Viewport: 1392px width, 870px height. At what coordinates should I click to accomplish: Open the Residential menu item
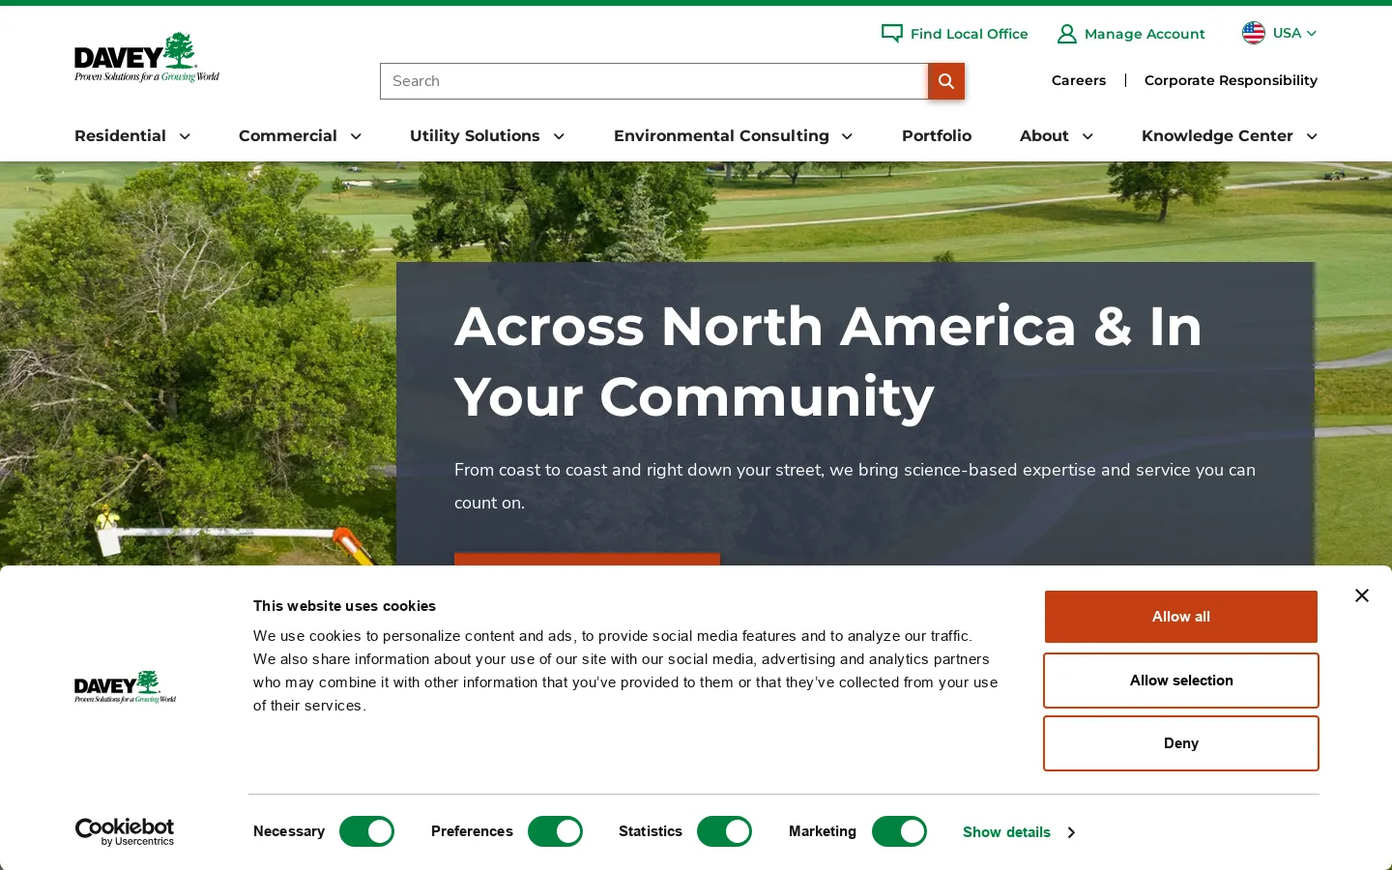point(120,136)
